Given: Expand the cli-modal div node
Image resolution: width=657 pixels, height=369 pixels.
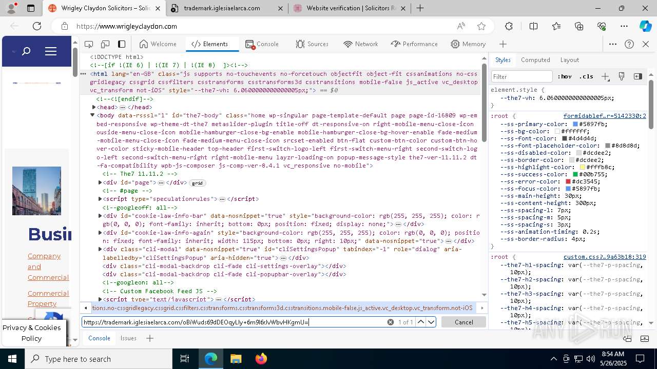Looking at the screenshot, I should pos(100,249).
